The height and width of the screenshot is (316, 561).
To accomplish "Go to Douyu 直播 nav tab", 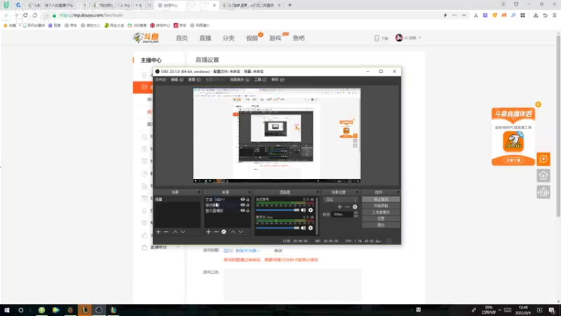I will click(205, 38).
